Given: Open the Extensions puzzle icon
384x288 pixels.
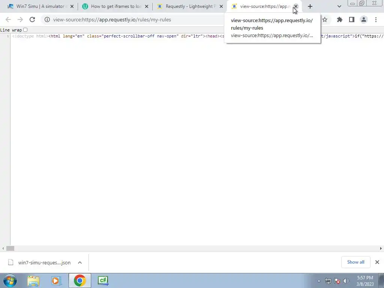Looking at the screenshot, I should [339, 19].
